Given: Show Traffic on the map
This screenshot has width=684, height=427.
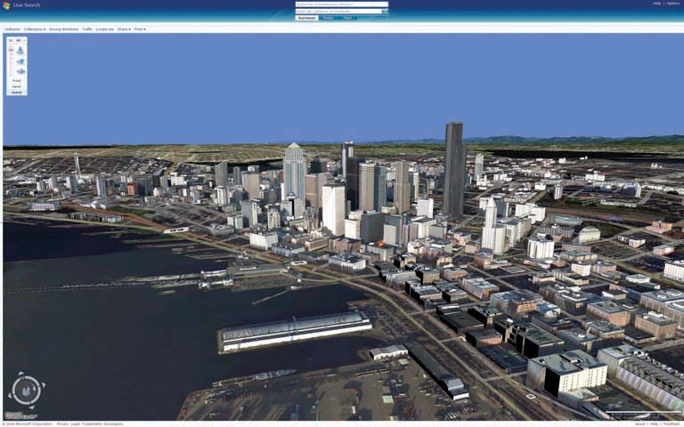Looking at the screenshot, I should tap(87, 29).
